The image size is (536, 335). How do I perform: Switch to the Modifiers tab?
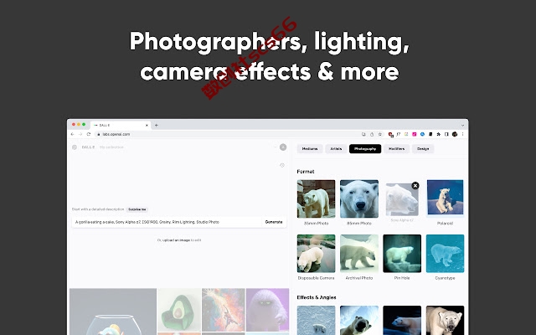coord(396,149)
